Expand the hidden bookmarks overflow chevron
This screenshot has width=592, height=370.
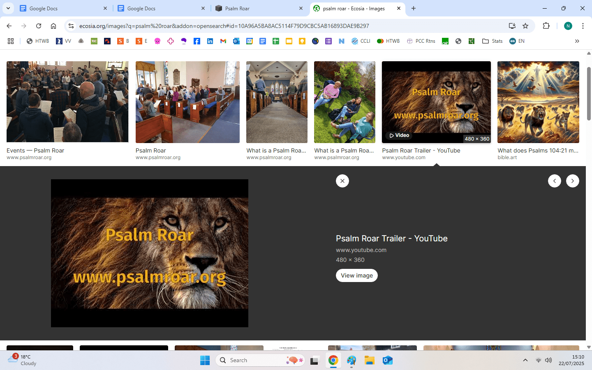click(x=577, y=41)
